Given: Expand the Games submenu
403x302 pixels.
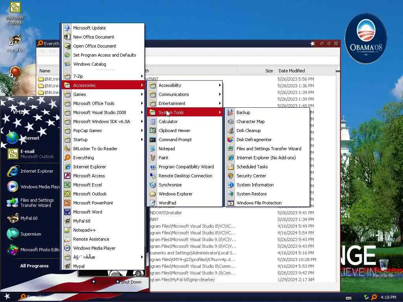Looking at the screenshot, I should pos(103,94).
